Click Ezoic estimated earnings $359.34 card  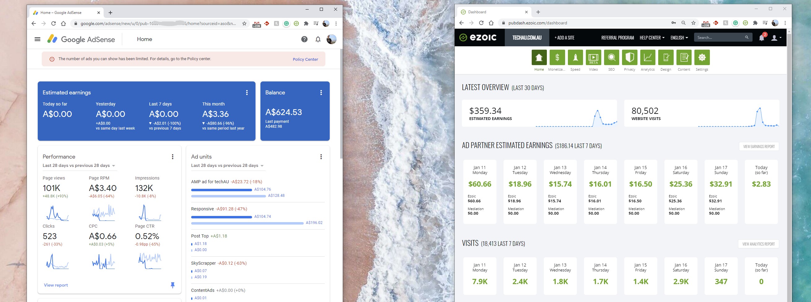pyautogui.click(x=539, y=113)
